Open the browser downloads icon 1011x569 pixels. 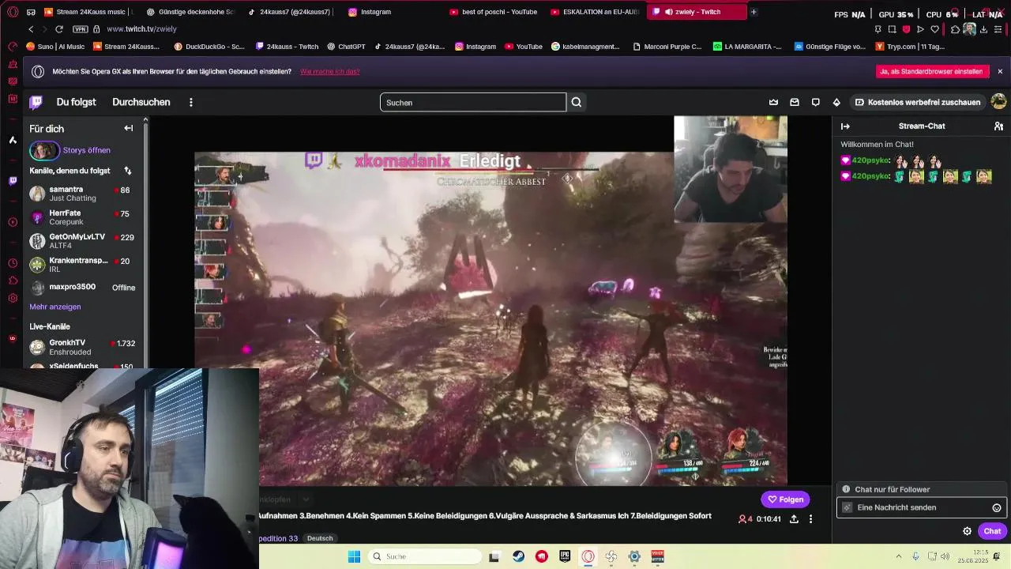pyautogui.click(x=985, y=29)
